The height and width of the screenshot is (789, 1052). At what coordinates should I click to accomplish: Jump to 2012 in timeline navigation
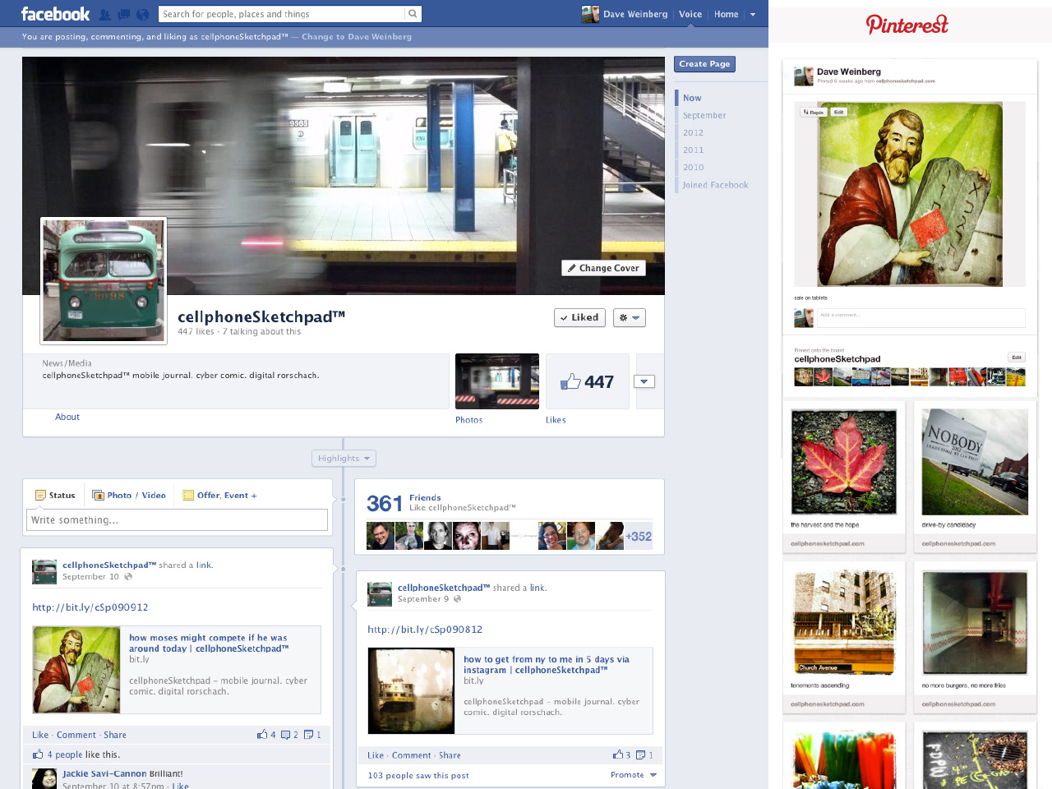coord(693,132)
